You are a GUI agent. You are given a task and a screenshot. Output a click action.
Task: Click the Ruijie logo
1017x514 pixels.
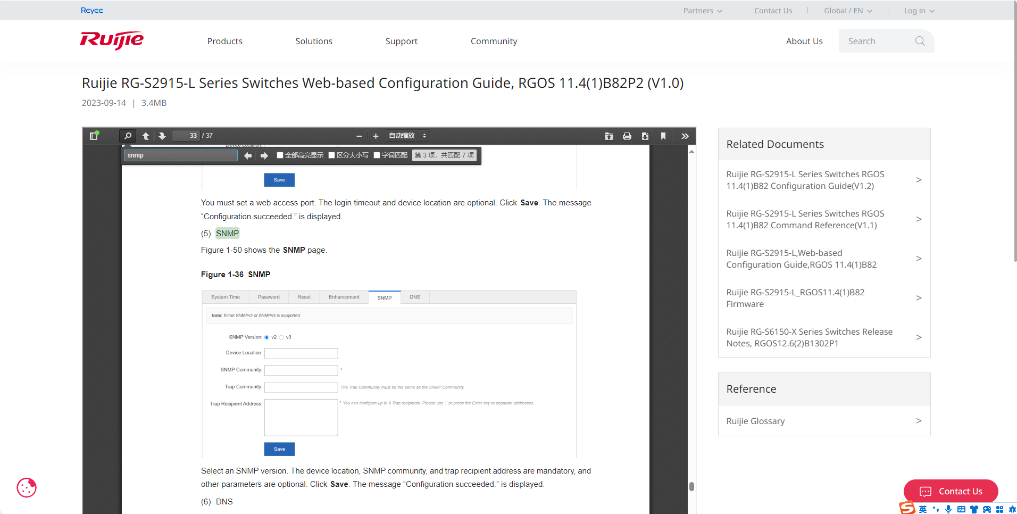pyautogui.click(x=112, y=40)
